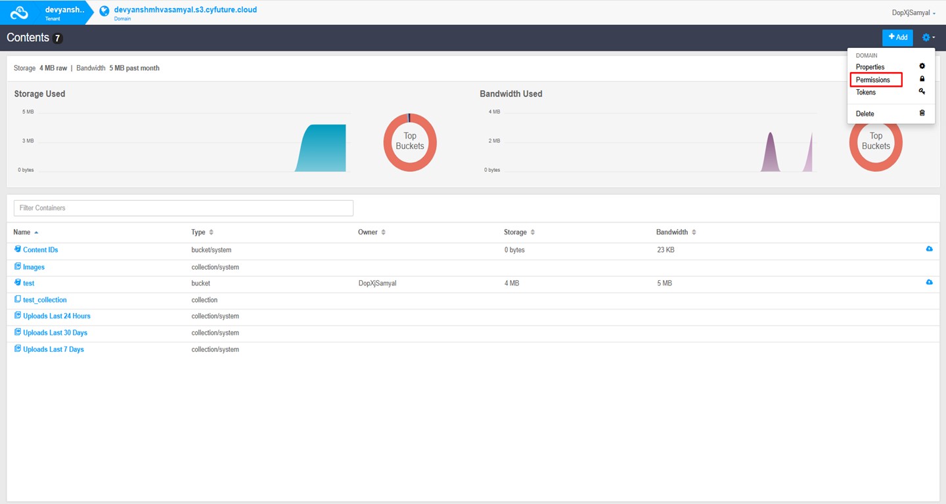Screen dimensions: 946x504
Task: Click the lock icon beside Permissions
Action: point(922,79)
